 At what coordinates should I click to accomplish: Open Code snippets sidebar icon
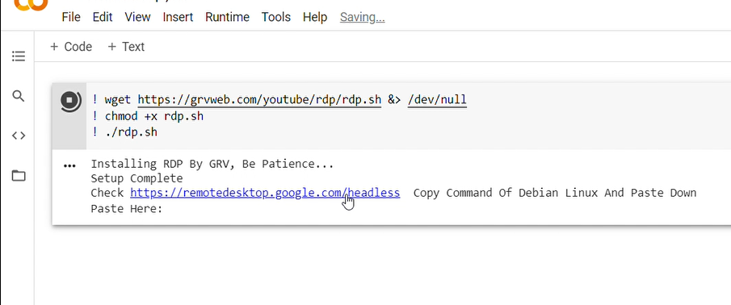(19, 136)
